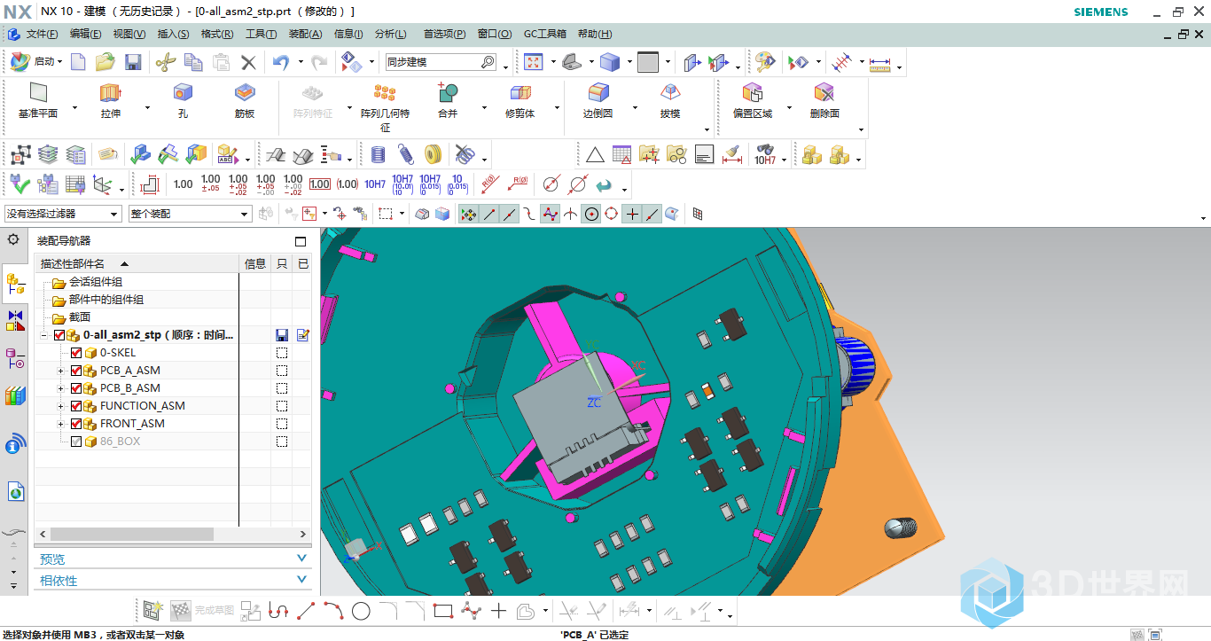Select the 偏置区域 offset region tool

coord(753,101)
